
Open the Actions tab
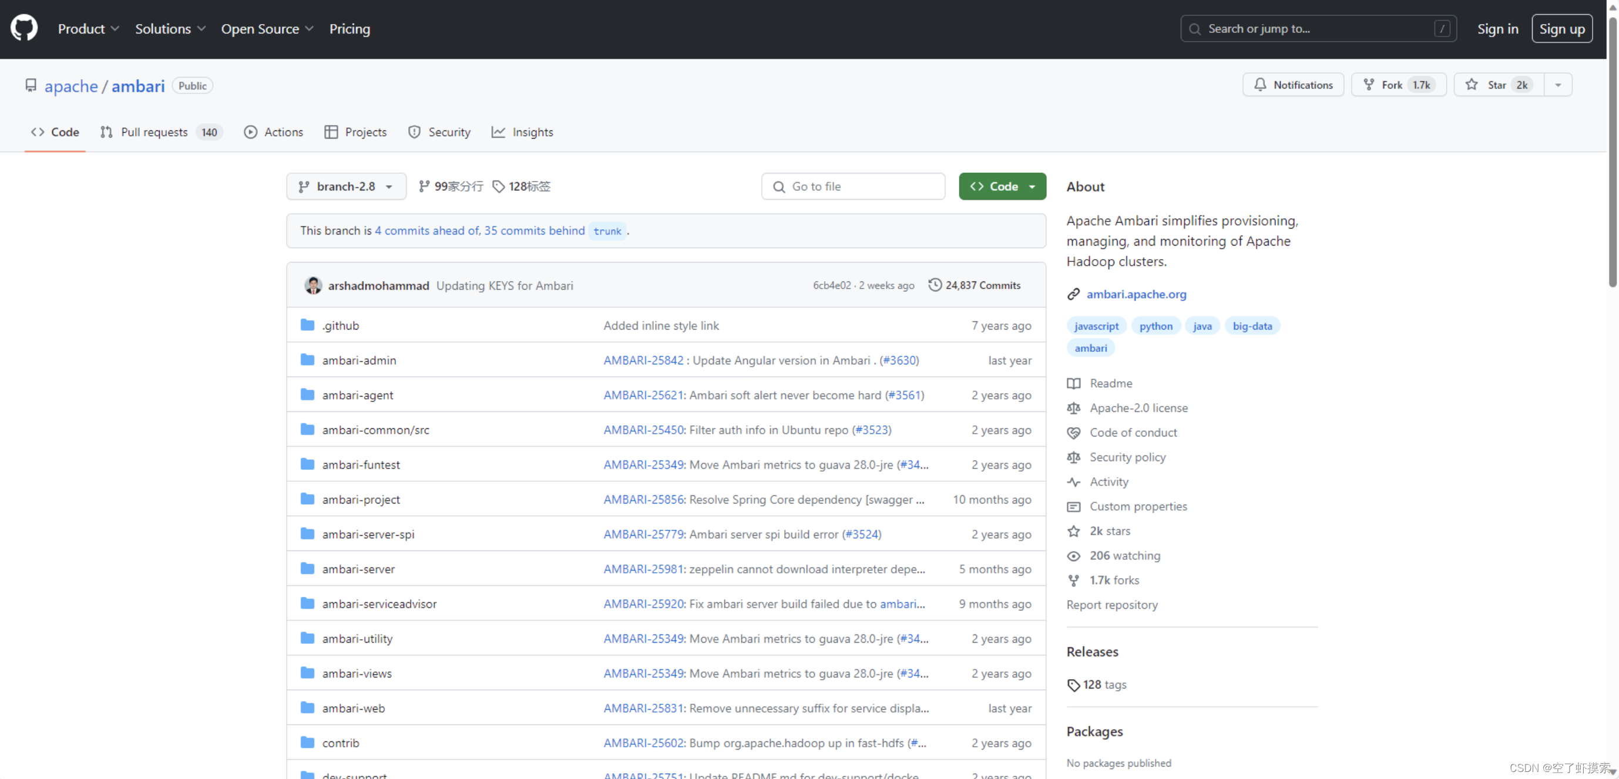click(273, 132)
